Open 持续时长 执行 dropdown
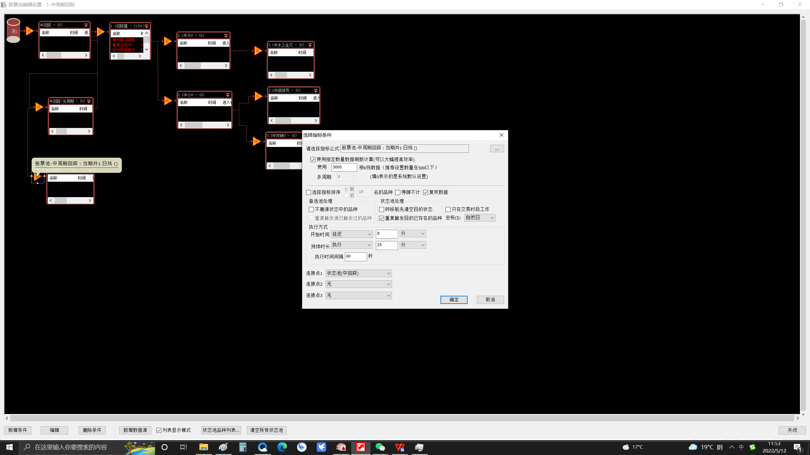The height and width of the screenshot is (455, 810). [352, 245]
